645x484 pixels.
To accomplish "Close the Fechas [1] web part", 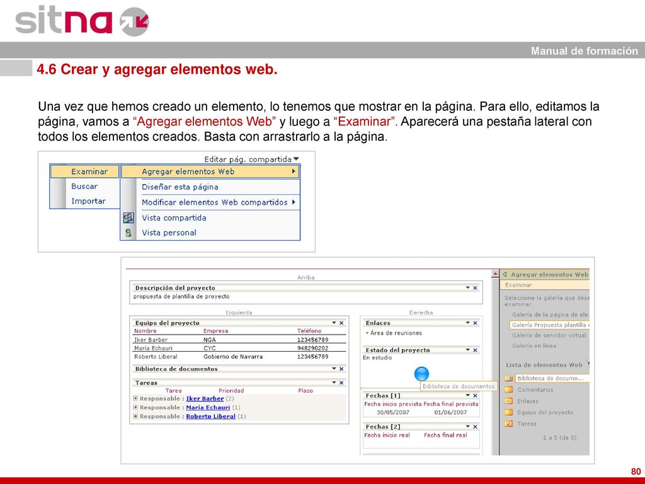I will coord(475,396).
